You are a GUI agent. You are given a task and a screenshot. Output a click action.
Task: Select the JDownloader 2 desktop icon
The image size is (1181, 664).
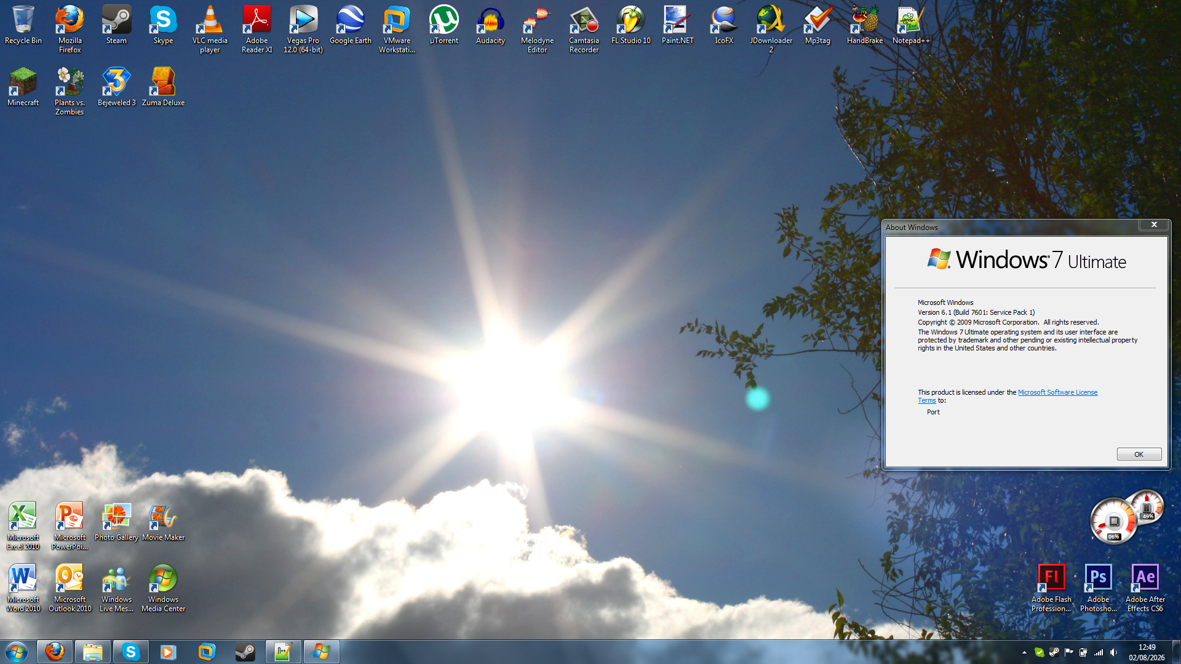point(771,30)
